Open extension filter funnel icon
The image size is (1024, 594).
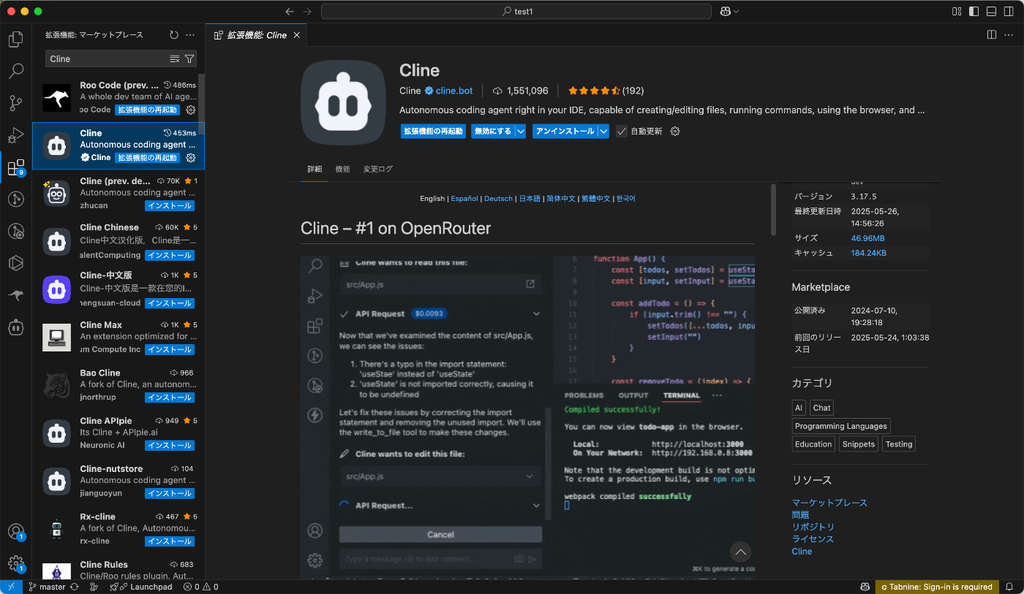189,58
